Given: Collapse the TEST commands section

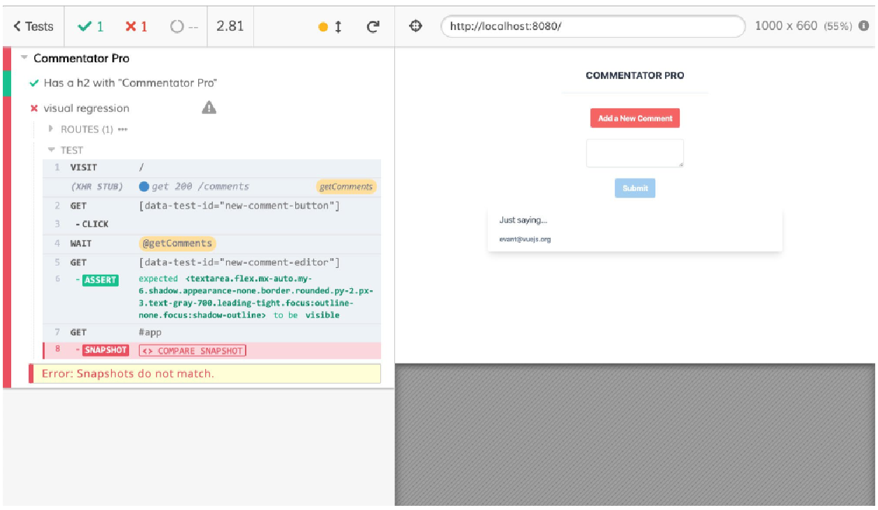Looking at the screenshot, I should (66, 150).
